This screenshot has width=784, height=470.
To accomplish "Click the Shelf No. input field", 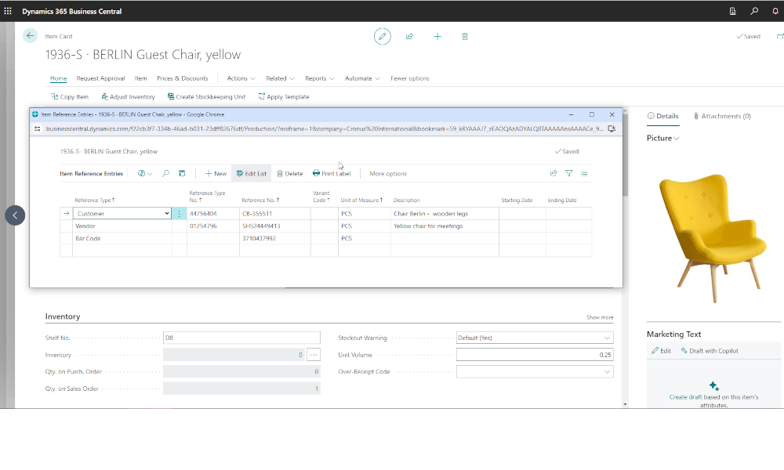I will coord(241,338).
